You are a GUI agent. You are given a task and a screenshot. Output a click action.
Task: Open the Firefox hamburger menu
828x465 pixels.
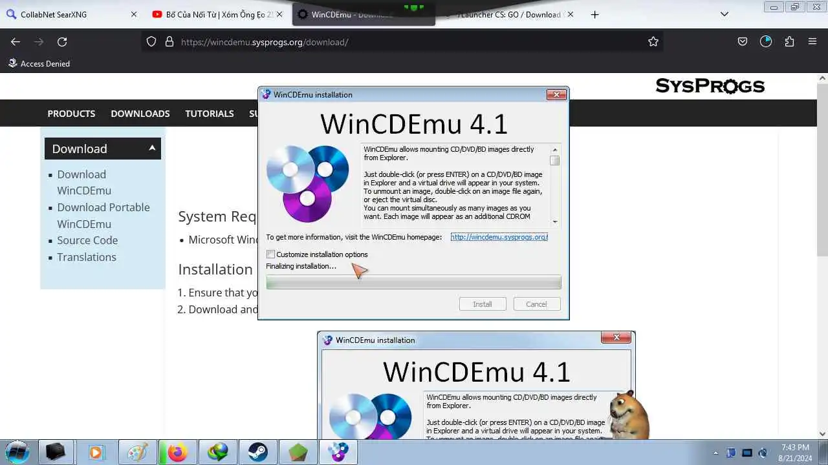(812, 41)
